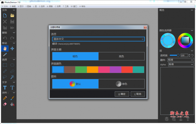The height and width of the screenshot is (124, 196).
Task: Pick the brown interface color swatch
Action: [x=70, y=69]
